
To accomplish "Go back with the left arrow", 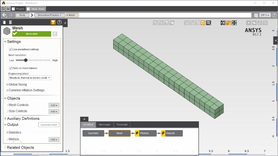I will point(4,15).
